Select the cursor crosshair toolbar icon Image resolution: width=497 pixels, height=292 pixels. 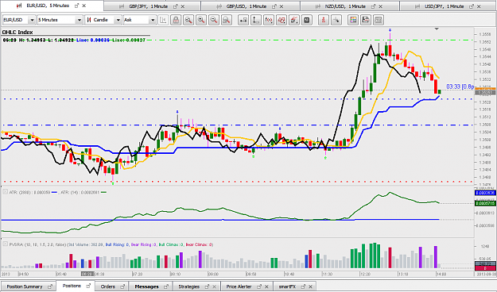click(336, 20)
